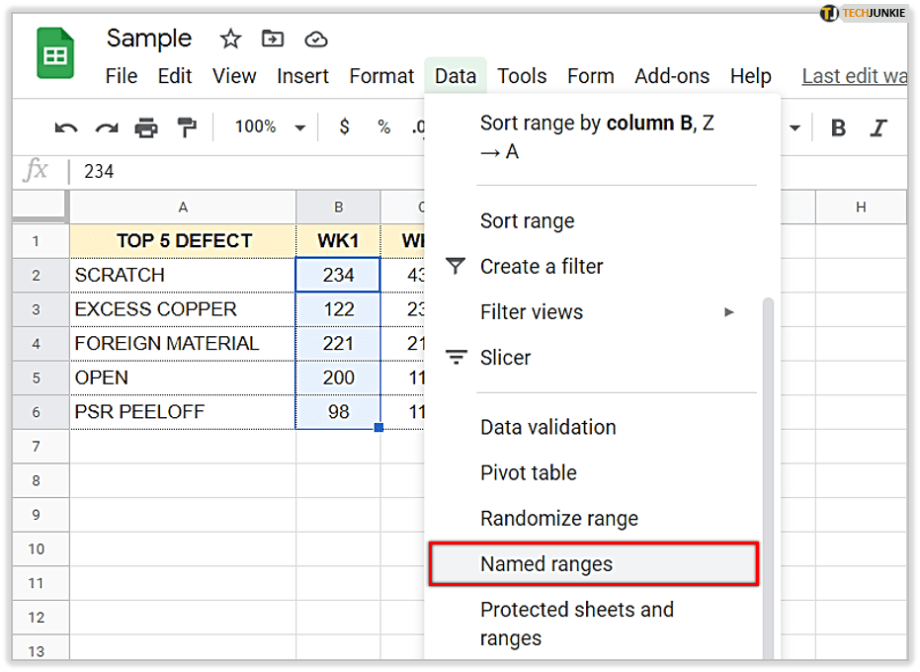Select cell containing EXCESS COPPER
Screen dimensions: 920x672
point(183,309)
